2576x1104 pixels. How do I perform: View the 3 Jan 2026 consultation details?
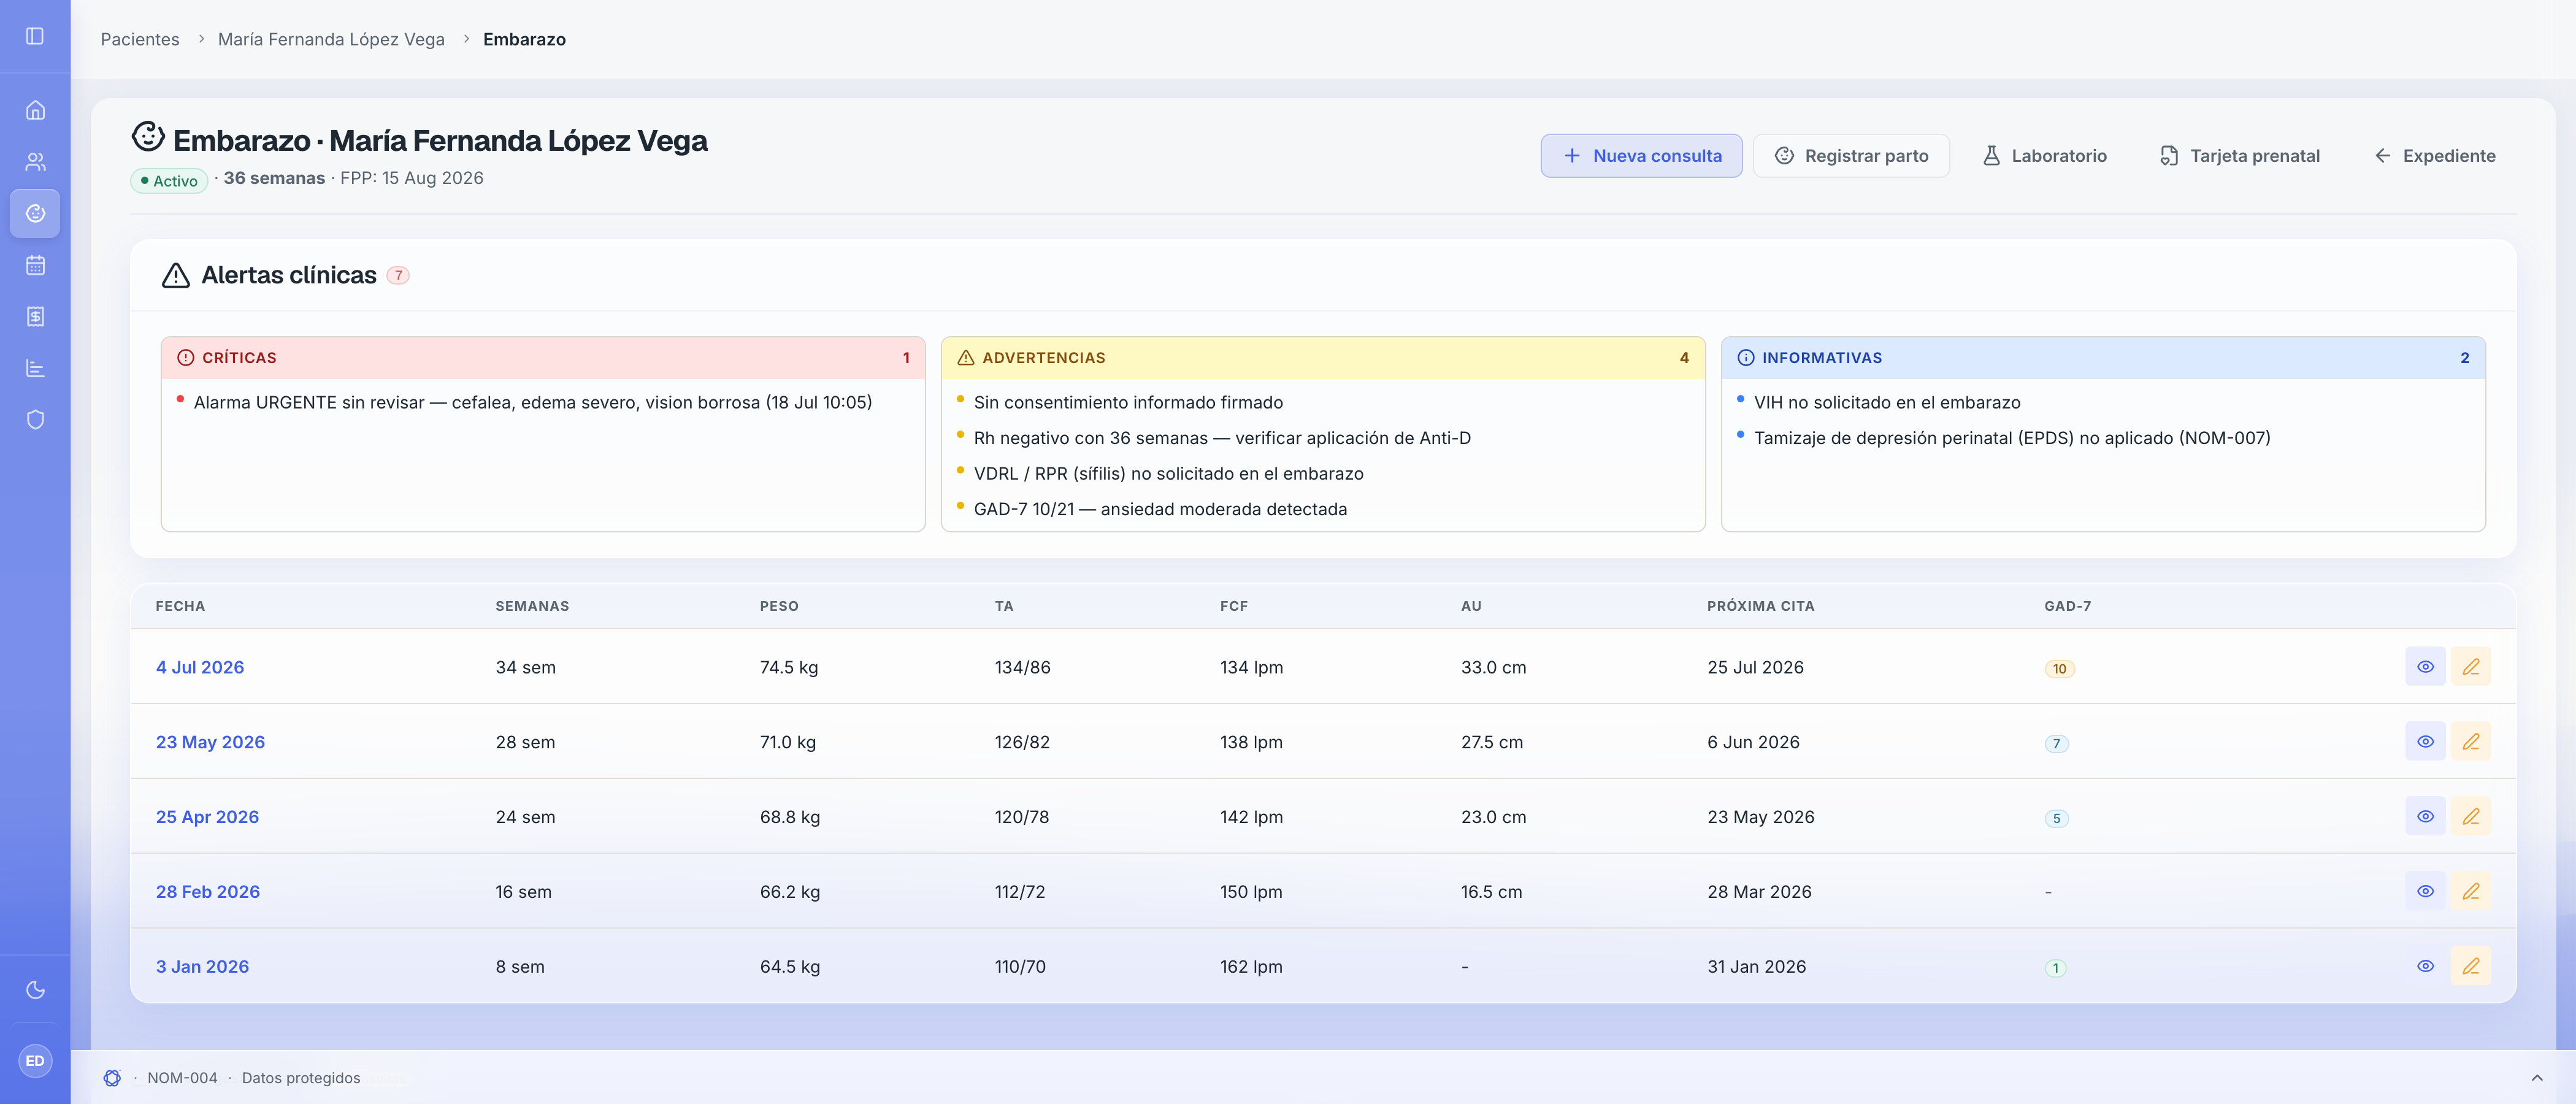coord(2425,966)
